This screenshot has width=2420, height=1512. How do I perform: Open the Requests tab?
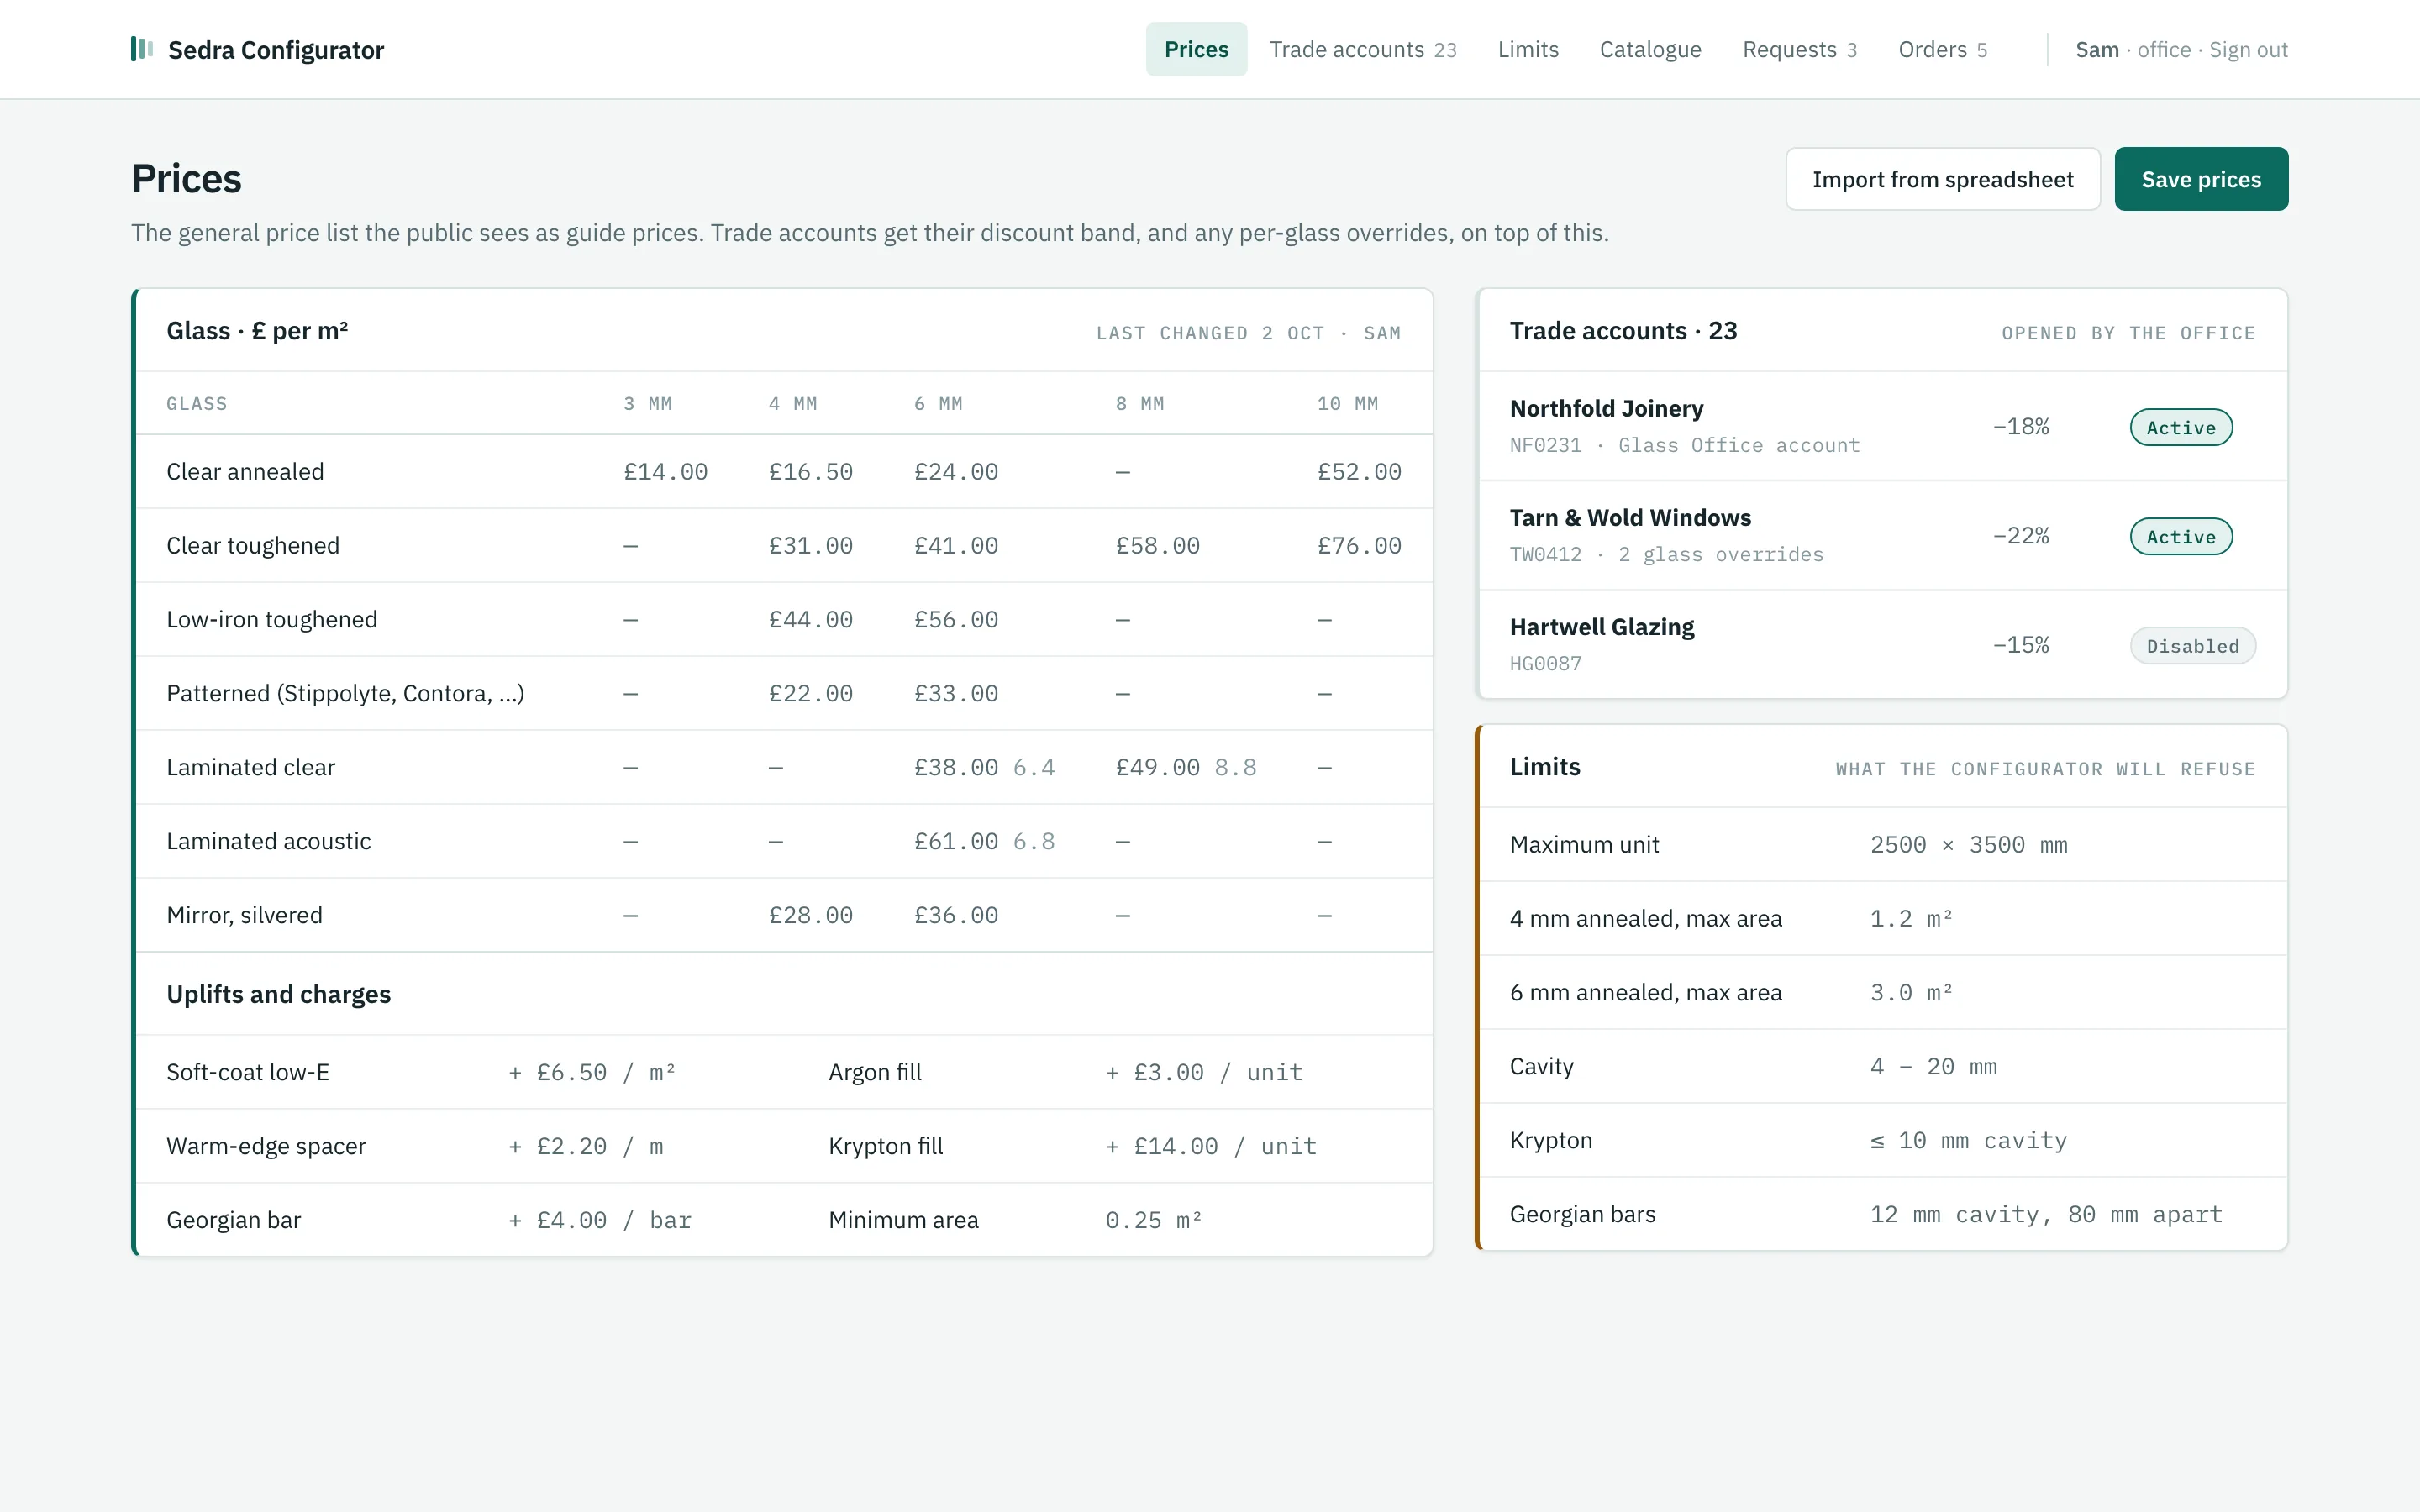coord(1799,49)
